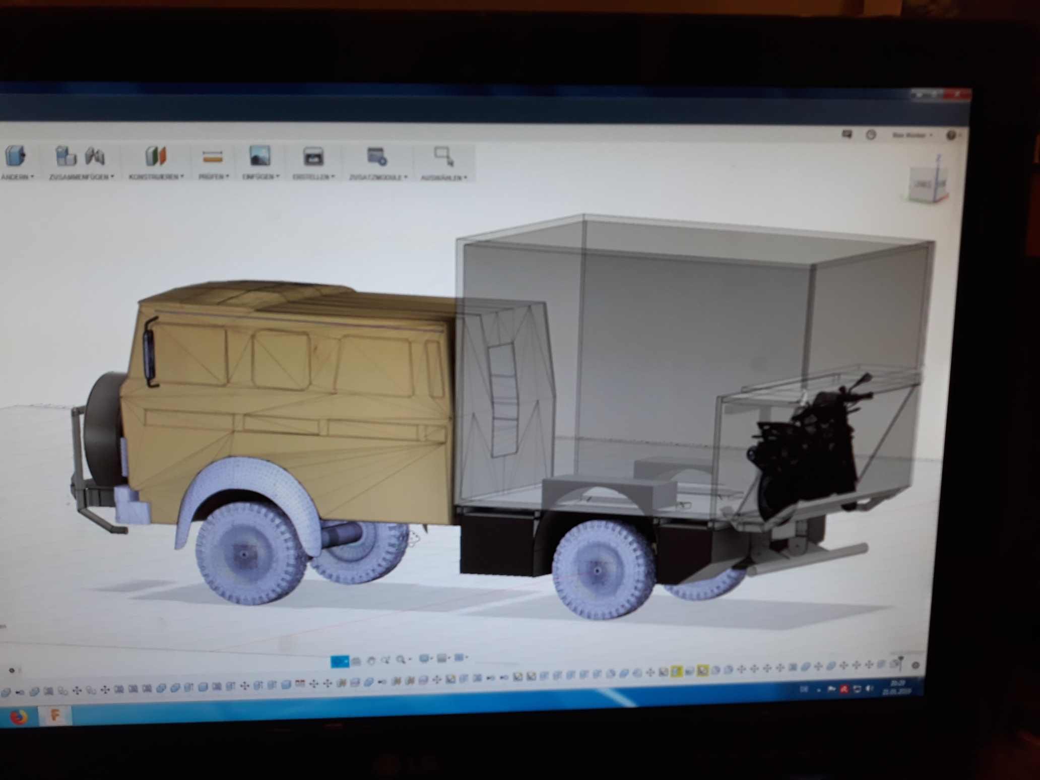The height and width of the screenshot is (780, 1040).
Task: Select the Pan hand tool
Action: 371,661
